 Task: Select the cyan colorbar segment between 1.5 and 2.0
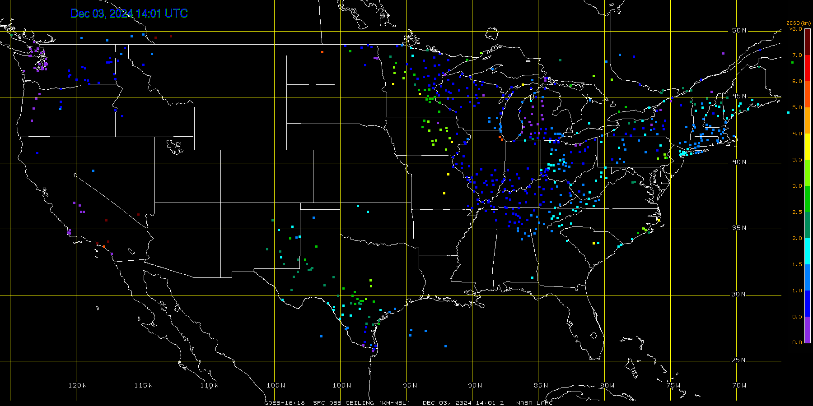coord(808,251)
